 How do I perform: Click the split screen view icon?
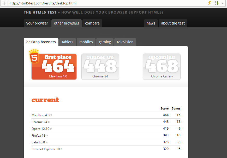pyautogui.click(x=217, y=3)
